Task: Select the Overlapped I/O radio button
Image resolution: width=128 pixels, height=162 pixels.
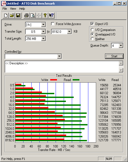Action: [x=92, y=34]
